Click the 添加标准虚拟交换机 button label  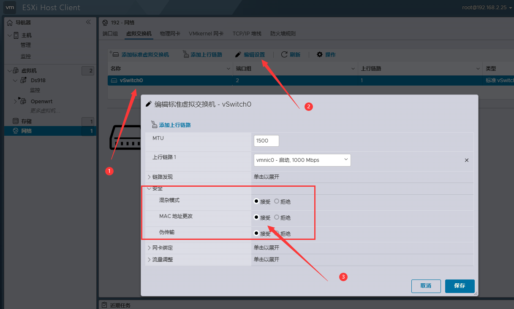(x=145, y=55)
